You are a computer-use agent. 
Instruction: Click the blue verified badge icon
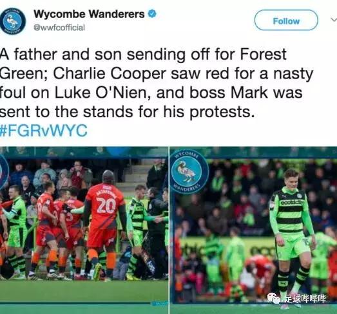(152, 14)
